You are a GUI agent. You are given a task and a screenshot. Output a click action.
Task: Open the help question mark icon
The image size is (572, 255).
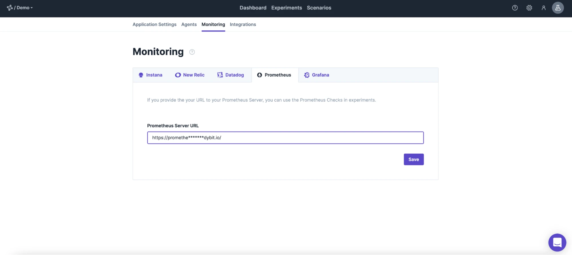coord(515,8)
